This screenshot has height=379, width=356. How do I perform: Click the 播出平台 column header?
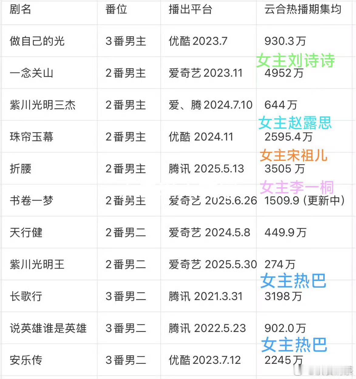coord(190,9)
